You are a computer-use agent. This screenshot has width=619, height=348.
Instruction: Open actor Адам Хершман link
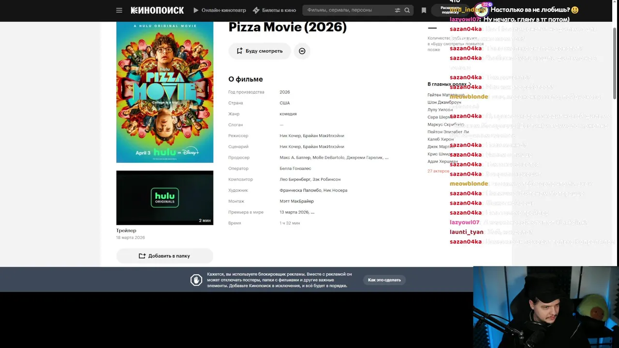coord(442,161)
